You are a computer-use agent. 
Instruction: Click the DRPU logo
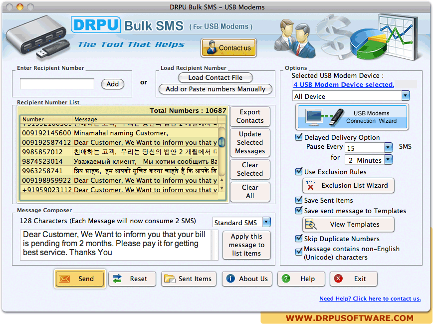pyautogui.click(x=96, y=25)
